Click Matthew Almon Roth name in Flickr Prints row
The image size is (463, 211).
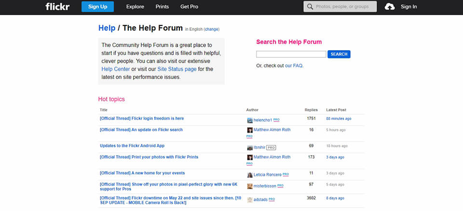(272, 157)
